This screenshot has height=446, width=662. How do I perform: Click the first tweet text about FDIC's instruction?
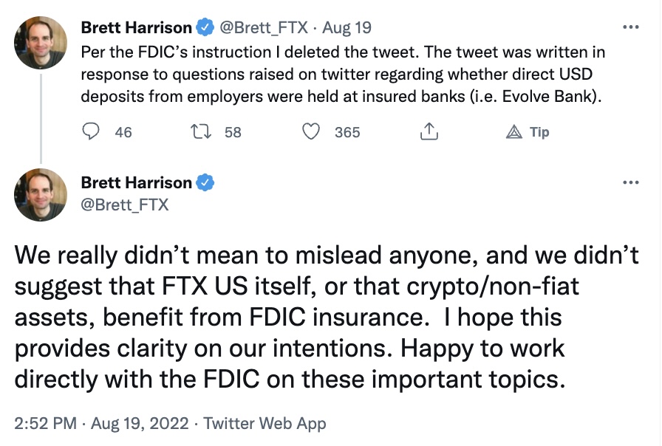(x=343, y=75)
